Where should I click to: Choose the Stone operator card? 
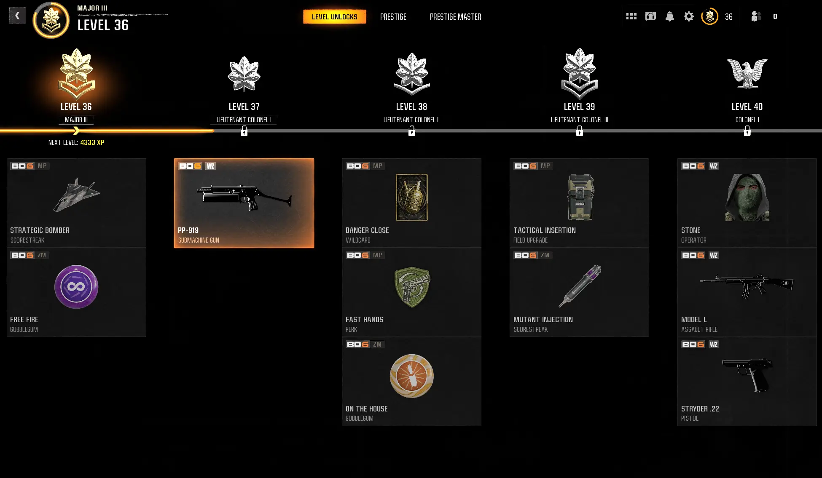point(747,203)
